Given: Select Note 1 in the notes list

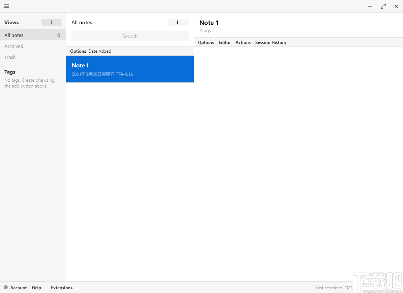Looking at the screenshot, I should (130, 69).
